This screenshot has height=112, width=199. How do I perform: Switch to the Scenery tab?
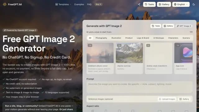coord(186,38)
